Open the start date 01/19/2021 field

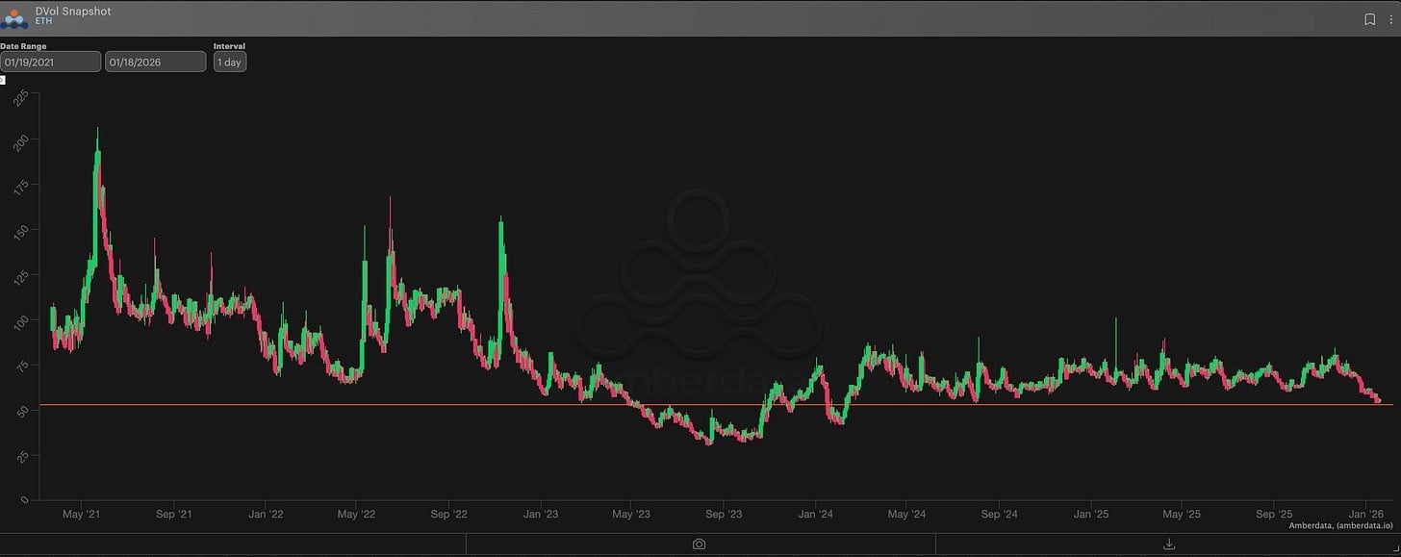pyautogui.click(x=51, y=61)
